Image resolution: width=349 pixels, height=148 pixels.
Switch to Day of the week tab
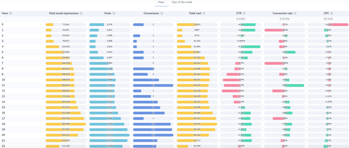point(182,2)
